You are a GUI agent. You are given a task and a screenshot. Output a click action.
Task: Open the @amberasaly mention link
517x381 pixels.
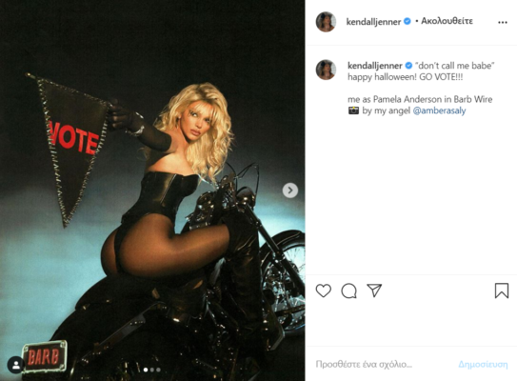(x=439, y=110)
